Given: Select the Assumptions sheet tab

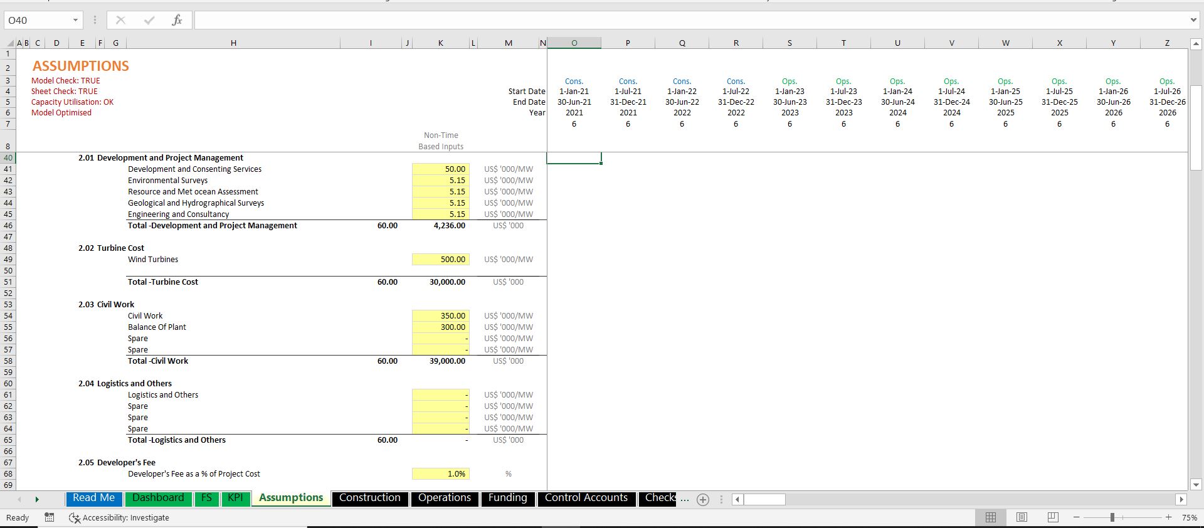Looking at the screenshot, I should coord(291,498).
